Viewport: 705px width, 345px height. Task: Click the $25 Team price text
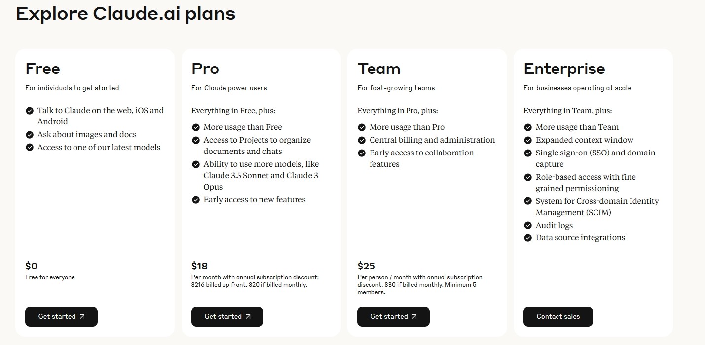366,266
